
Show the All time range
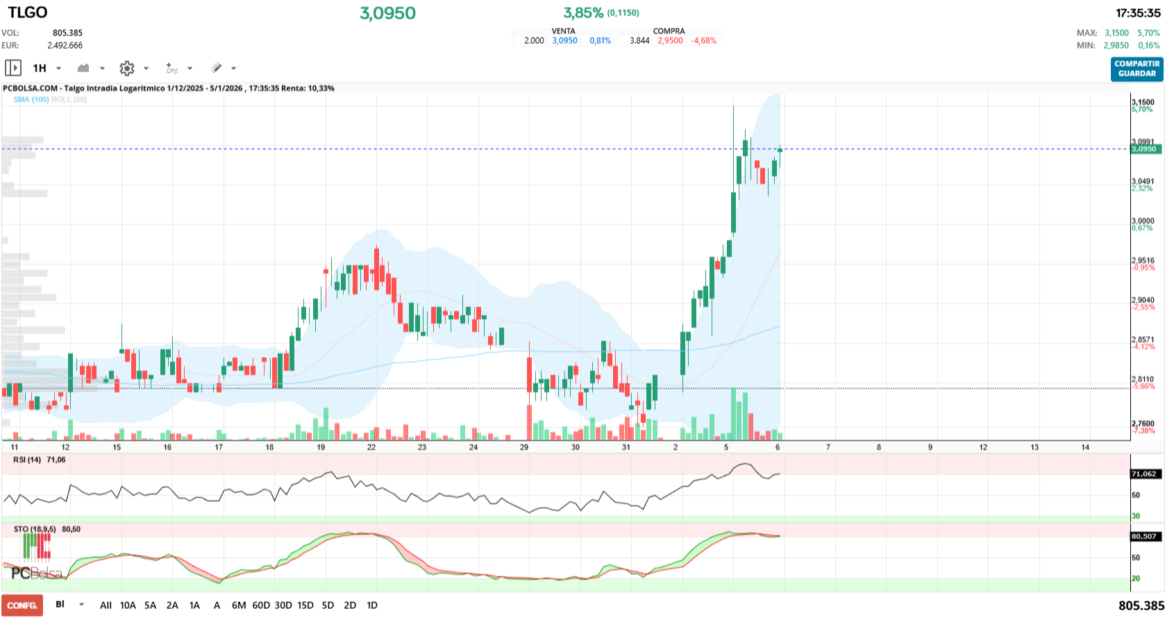pos(106,605)
